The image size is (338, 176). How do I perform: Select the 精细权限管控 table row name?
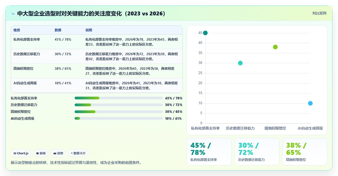pyautogui.click(x=23, y=69)
